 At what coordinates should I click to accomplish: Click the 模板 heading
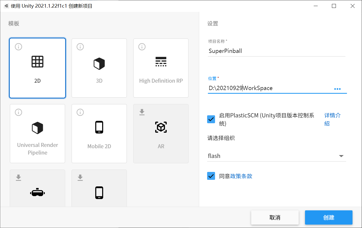14,24
